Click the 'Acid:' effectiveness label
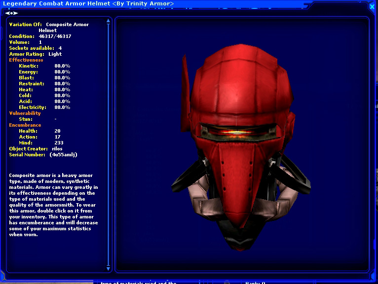This screenshot has width=378, height=284. (x=25, y=102)
